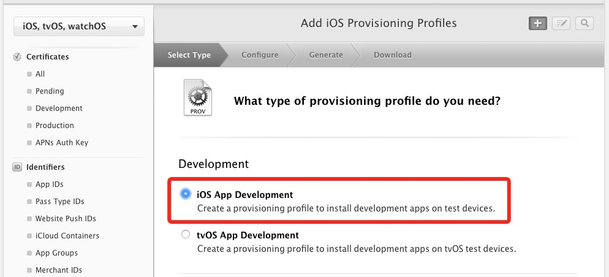The height and width of the screenshot is (277, 609).
Task: Select tvOS App Development radio button
Action: (186, 235)
